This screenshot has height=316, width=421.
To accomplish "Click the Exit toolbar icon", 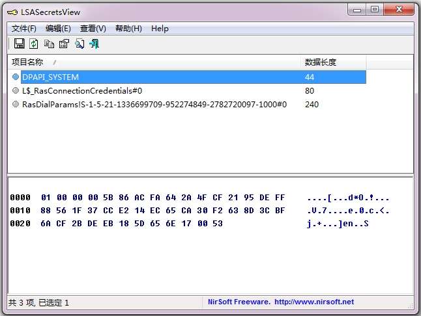I will pos(94,44).
